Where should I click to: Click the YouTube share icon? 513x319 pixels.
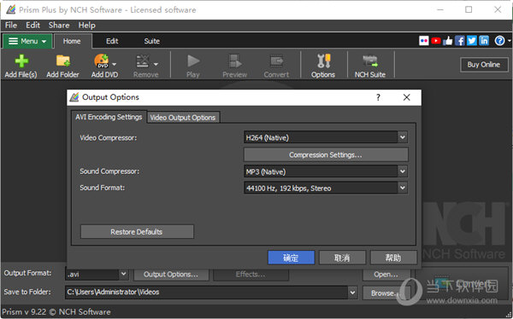435,41
